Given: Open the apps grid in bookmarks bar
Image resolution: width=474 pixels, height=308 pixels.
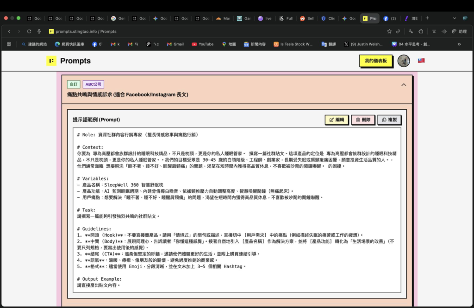Looking at the screenshot, I should (9, 44).
